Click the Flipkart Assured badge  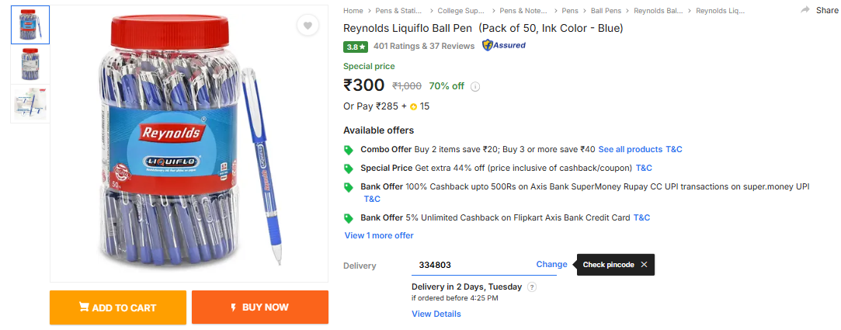click(504, 46)
